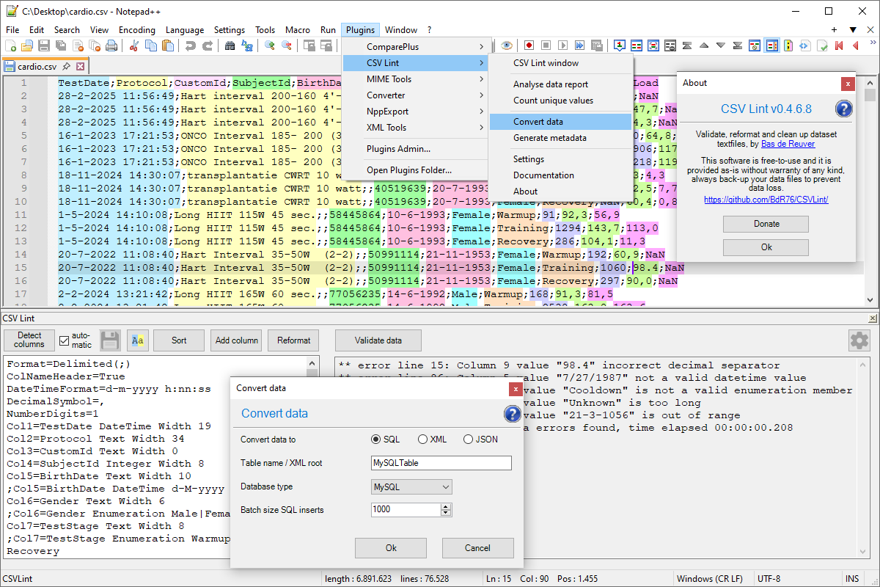This screenshot has width=880, height=587.
Task: Close the cardio.csv tab
Action: point(81,66)
